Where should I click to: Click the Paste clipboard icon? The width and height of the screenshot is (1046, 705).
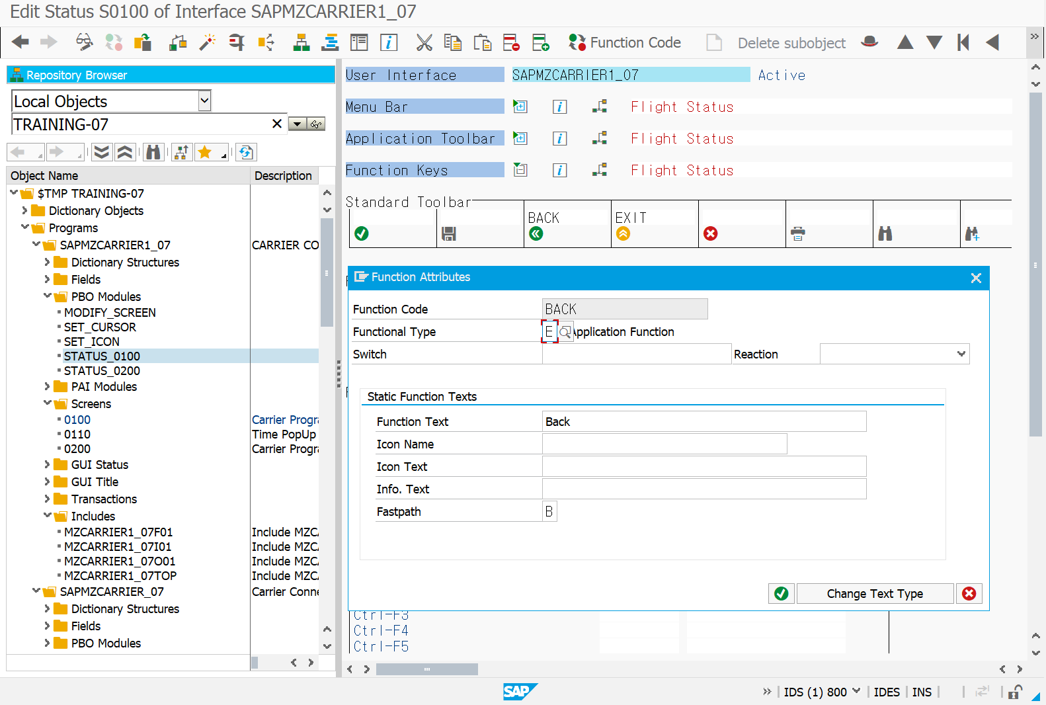pos(483,42)
